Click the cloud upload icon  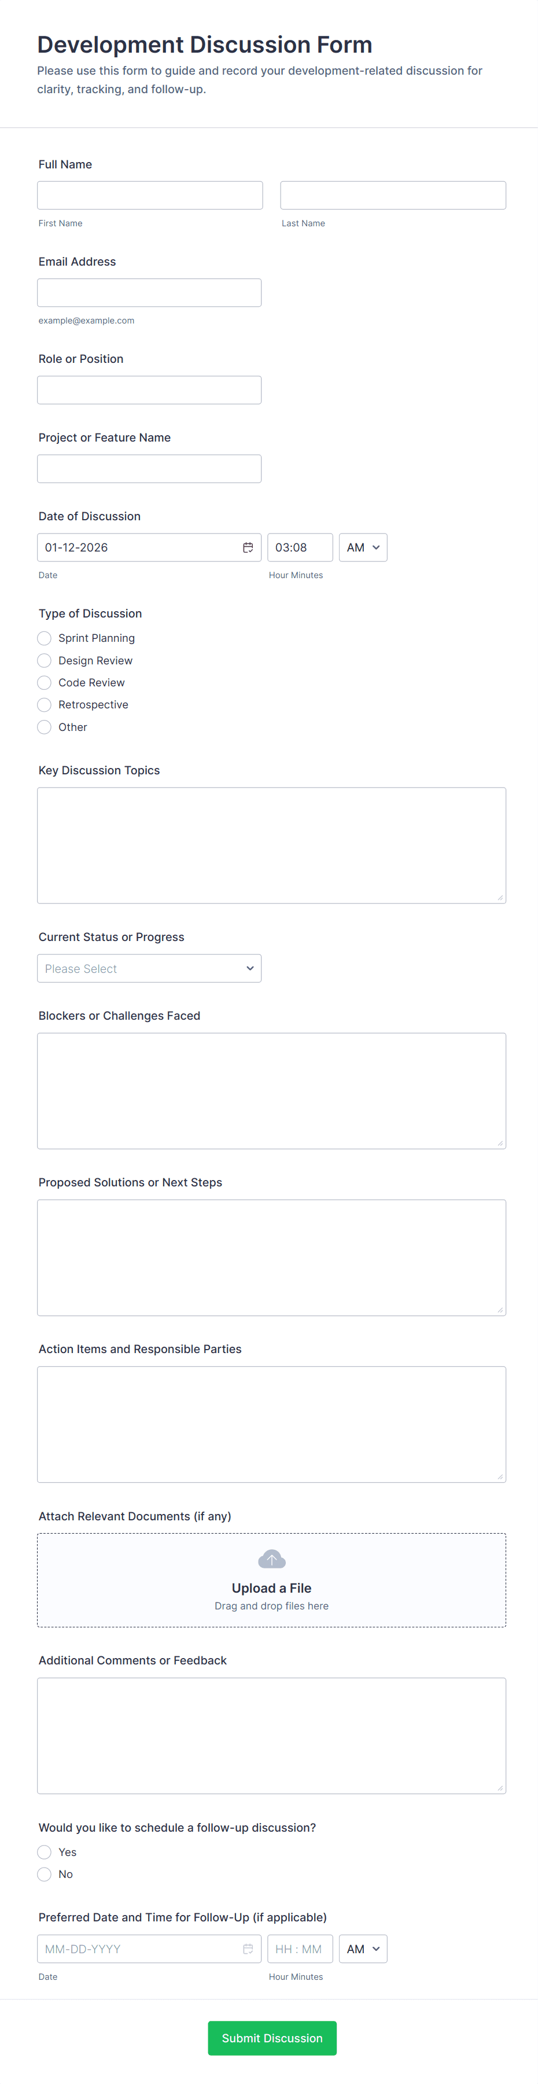[x=271, y=1559]
